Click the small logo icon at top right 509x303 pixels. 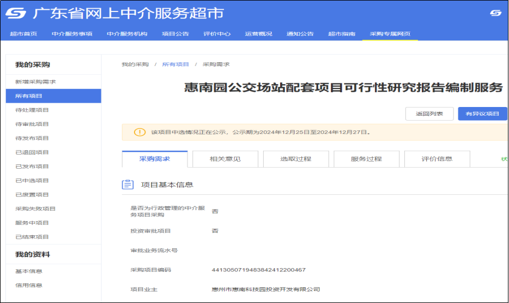point(495,13)
